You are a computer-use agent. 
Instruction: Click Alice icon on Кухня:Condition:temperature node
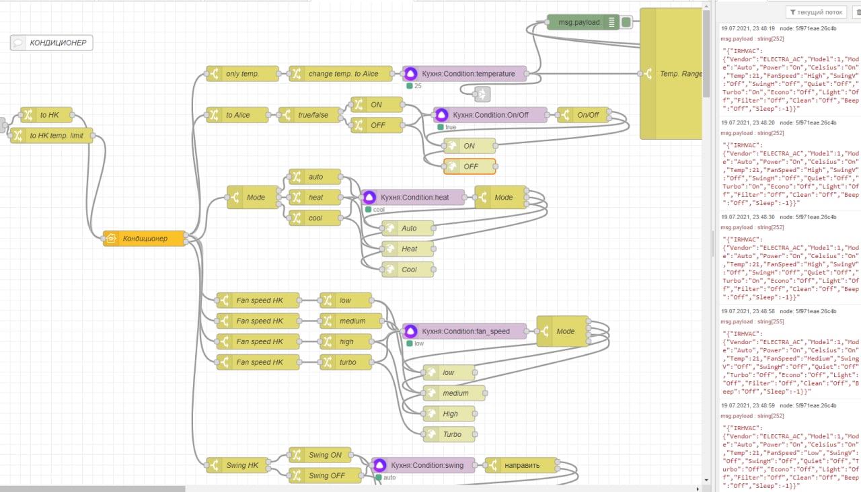click(411, 74)
